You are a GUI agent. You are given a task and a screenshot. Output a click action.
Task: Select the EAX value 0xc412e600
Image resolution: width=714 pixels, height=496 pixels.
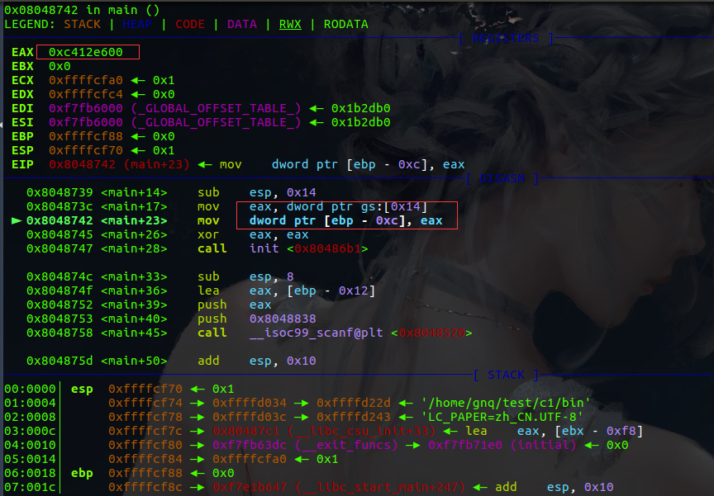tap(86, 52)
